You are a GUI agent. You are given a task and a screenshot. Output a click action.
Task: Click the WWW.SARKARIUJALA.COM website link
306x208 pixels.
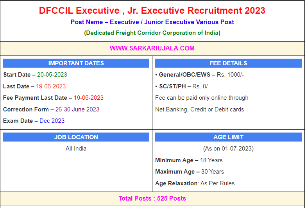coord(152,48)
